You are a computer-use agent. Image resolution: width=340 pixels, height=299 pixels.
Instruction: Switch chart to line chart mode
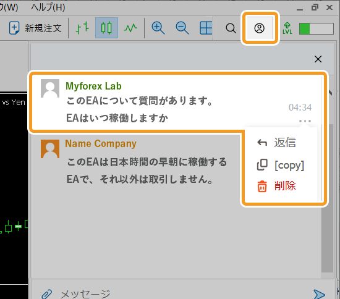[130, 28]
